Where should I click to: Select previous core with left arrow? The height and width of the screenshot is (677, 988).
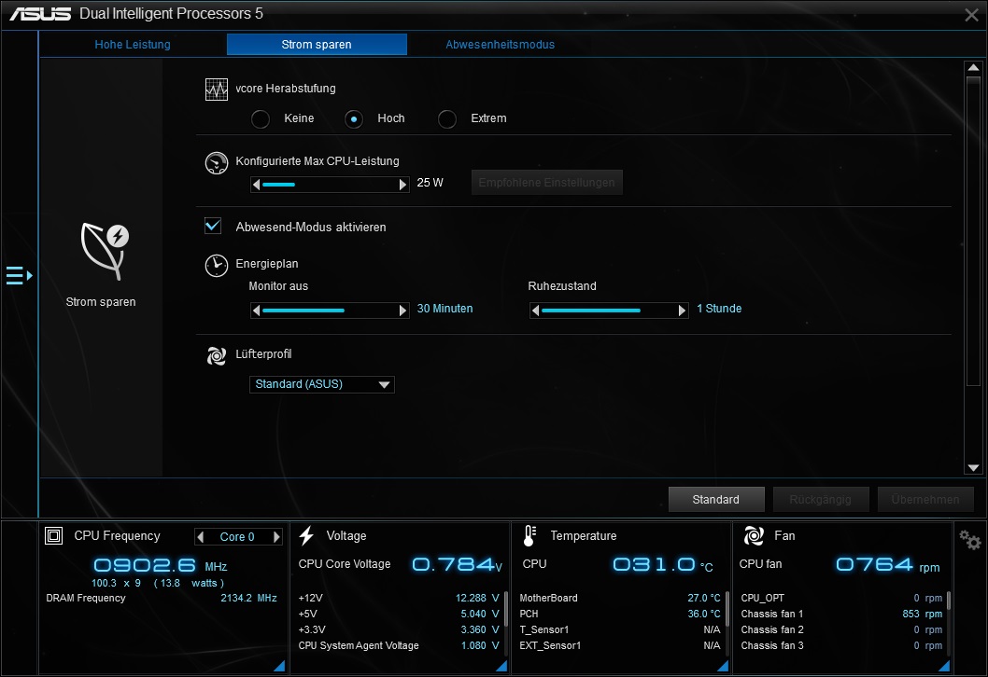(x=201, y=537)
